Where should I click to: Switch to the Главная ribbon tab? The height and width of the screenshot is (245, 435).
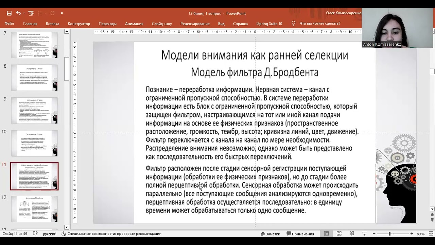pyautogui.click(x=30, y=23)
